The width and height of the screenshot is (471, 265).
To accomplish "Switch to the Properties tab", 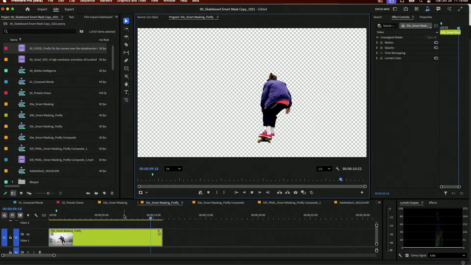I will 425,17.
